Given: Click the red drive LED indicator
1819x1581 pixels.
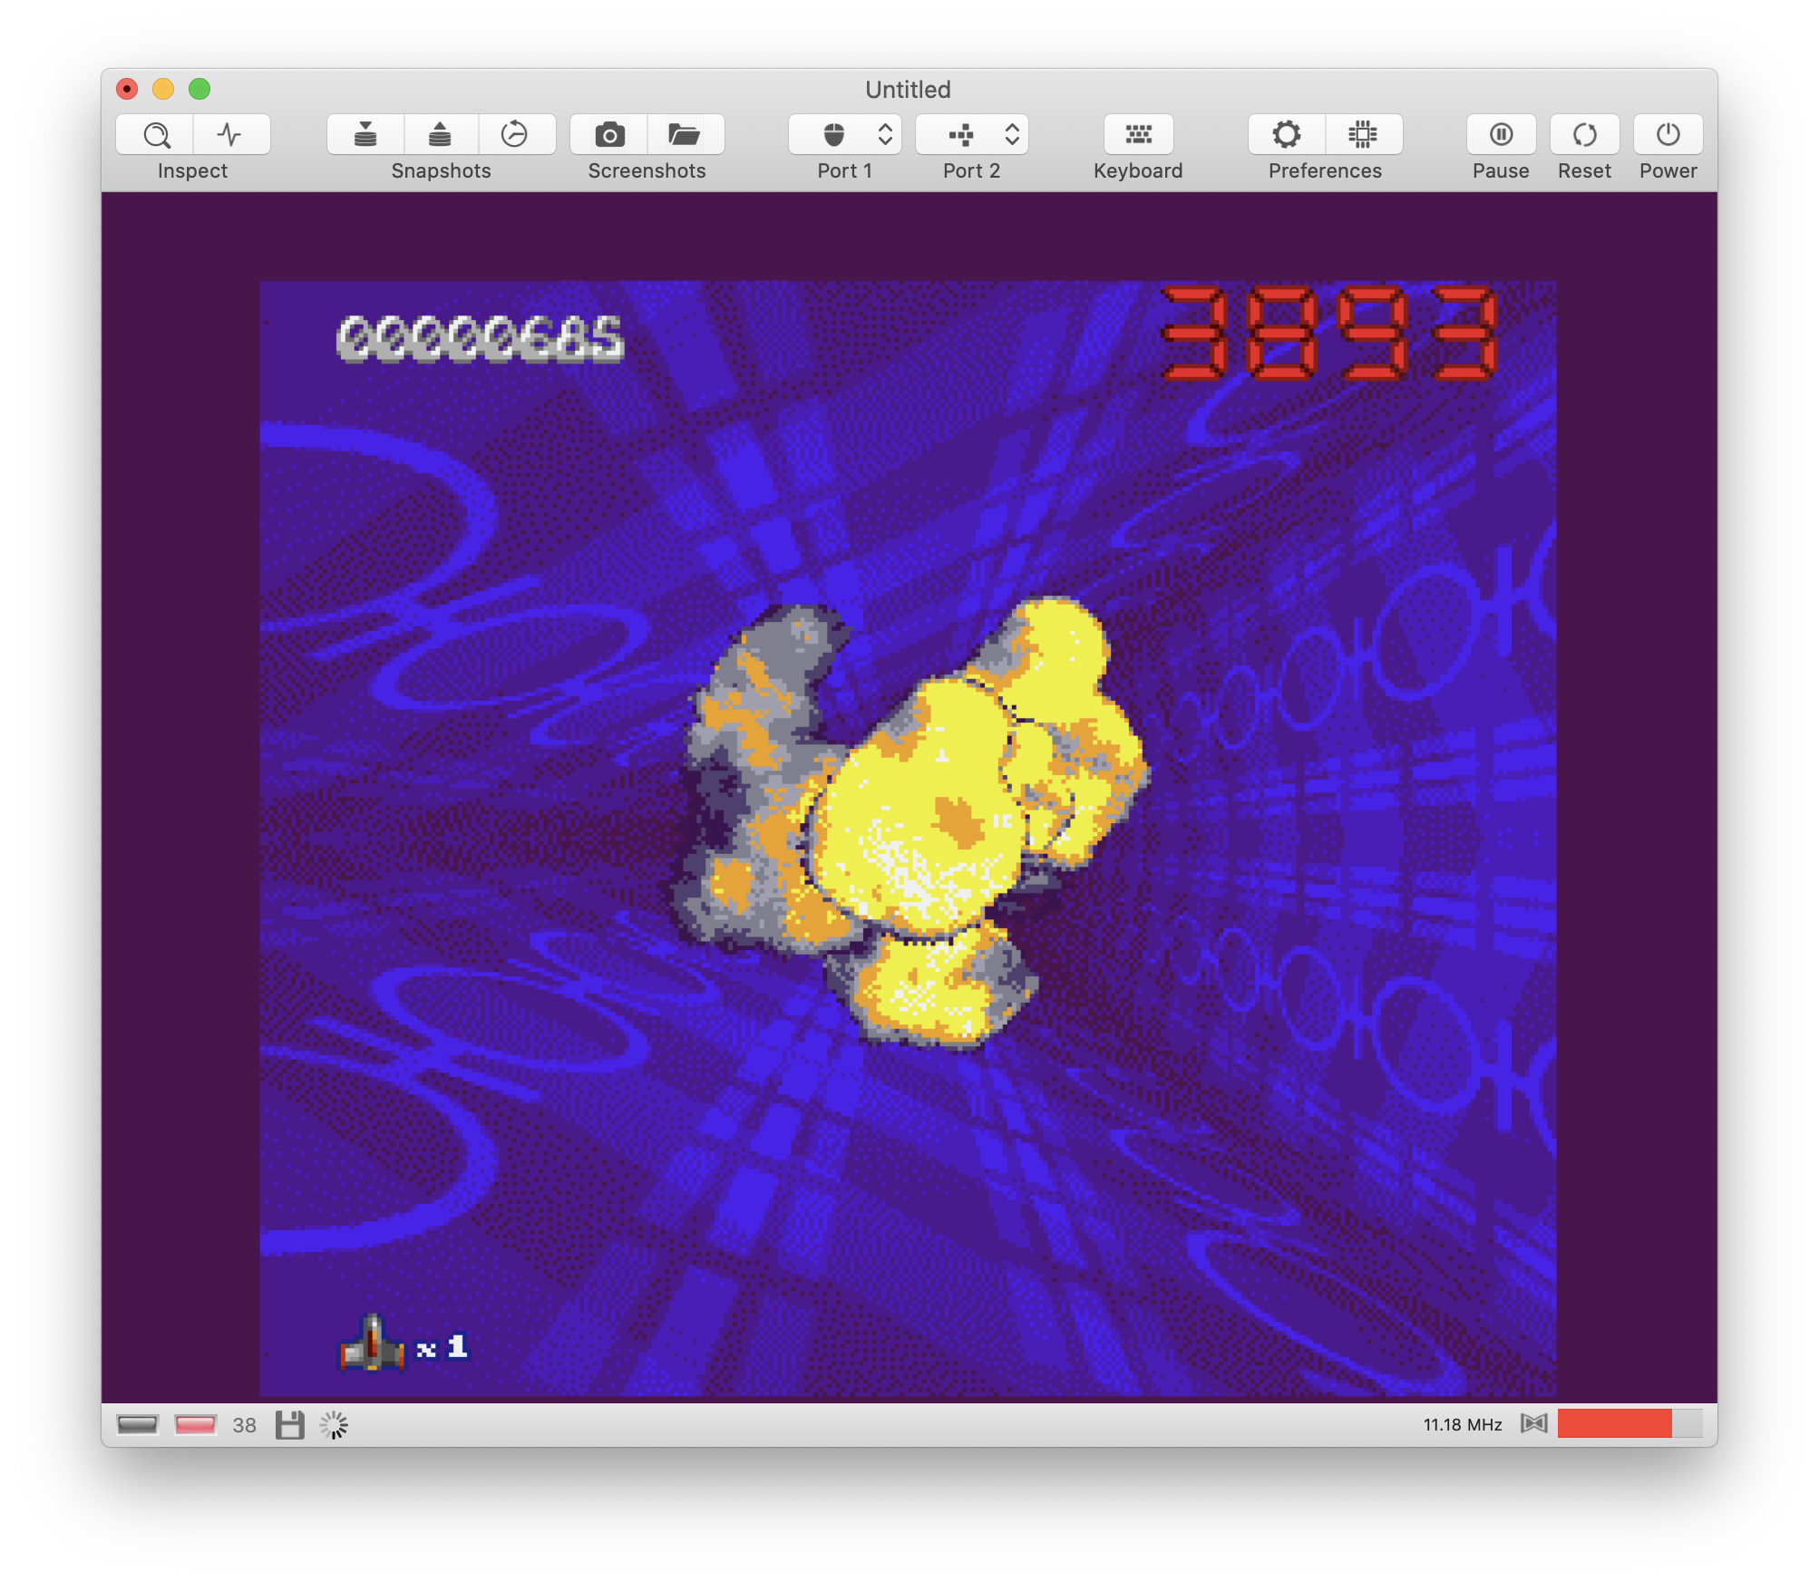Looking at the screenshot, I should click(195, 1425).
